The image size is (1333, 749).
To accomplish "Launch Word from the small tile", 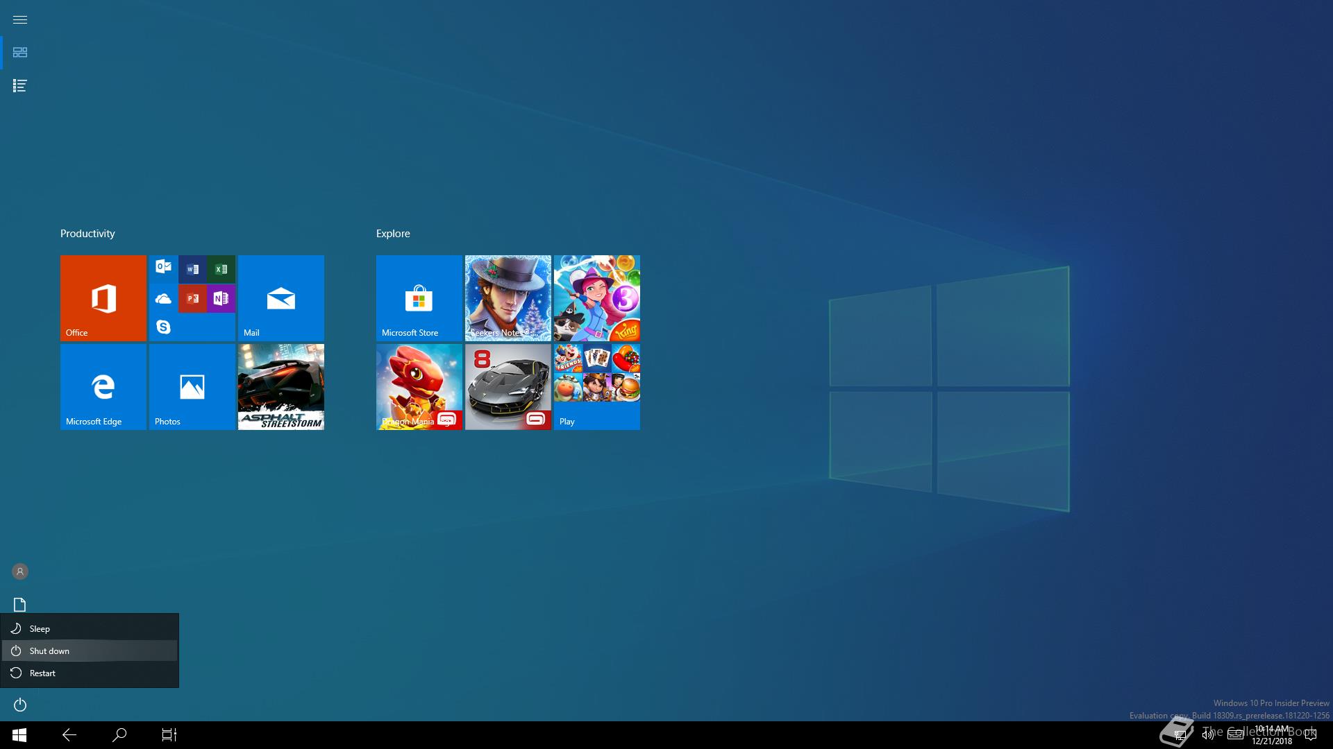I will coord(192,269).
